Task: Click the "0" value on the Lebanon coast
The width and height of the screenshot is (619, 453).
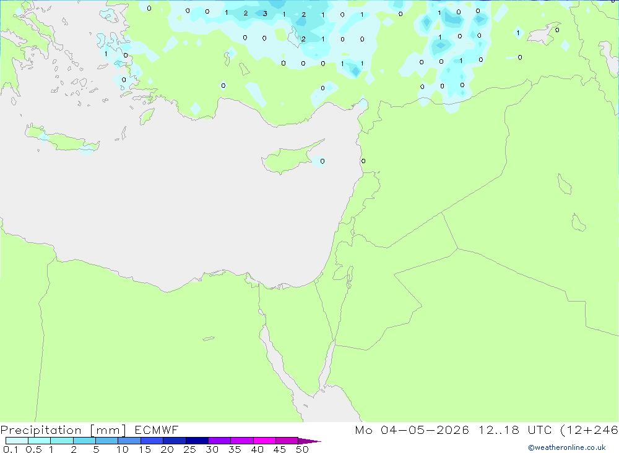Action: click(363, 161)
